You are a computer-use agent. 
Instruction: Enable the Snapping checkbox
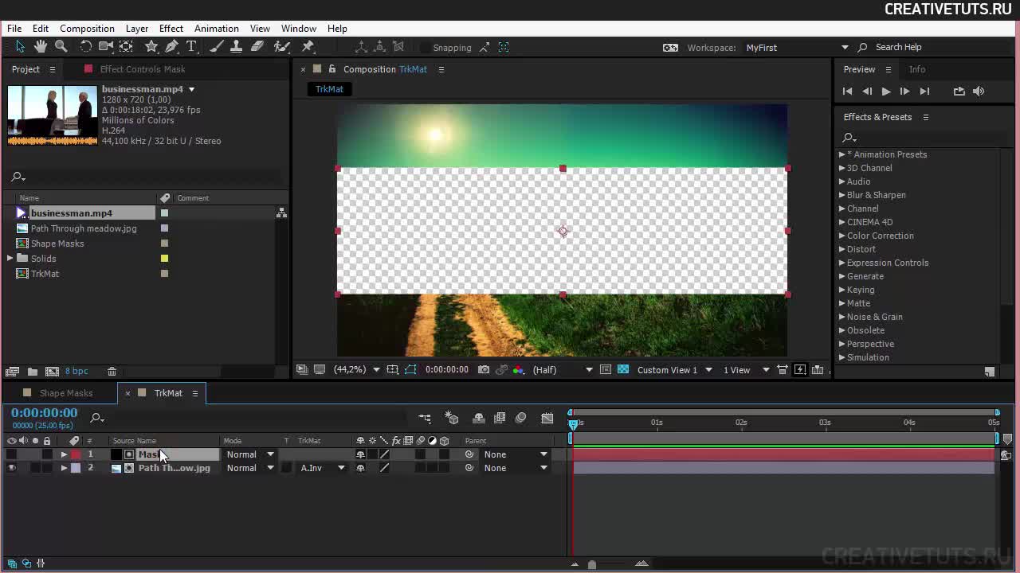coord(425,48)
